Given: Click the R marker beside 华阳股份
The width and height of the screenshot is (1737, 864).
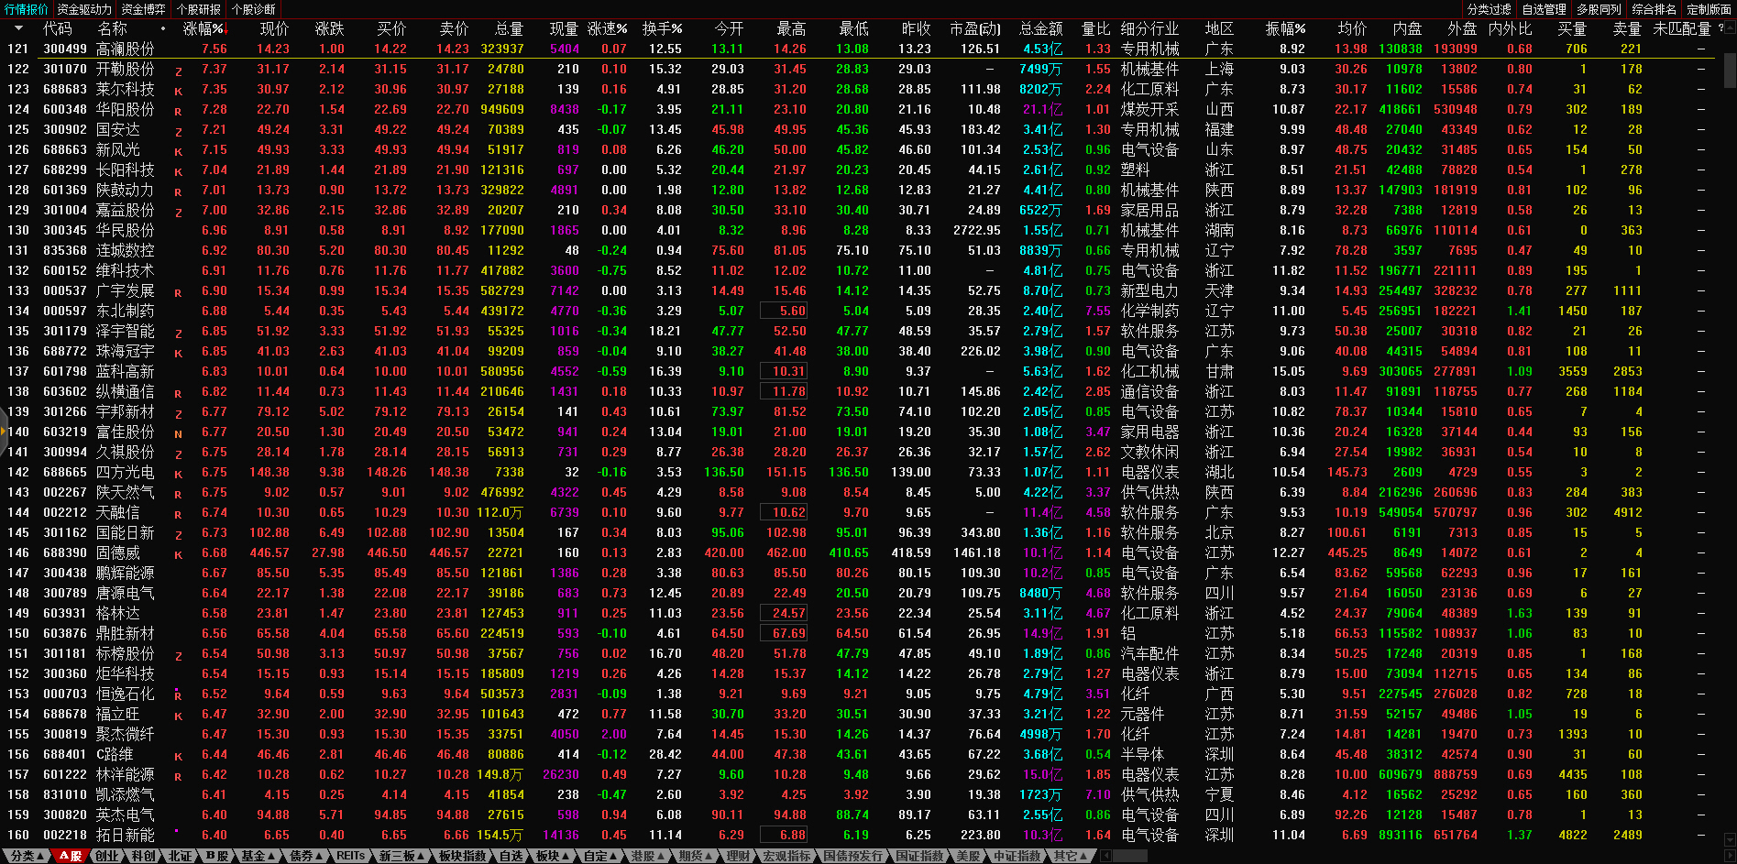Looking at the screenshot, I should pyautogui.click(x=178, y=111).
